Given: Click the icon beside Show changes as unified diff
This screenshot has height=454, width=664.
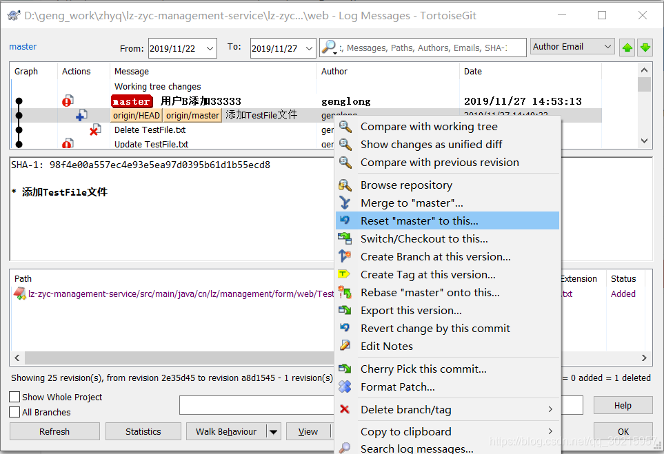Looking at the screenshot, I should [x=345, y=144].
